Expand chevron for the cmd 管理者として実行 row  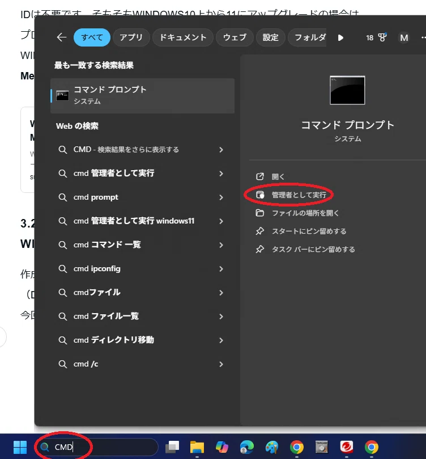tap(221, 174)
